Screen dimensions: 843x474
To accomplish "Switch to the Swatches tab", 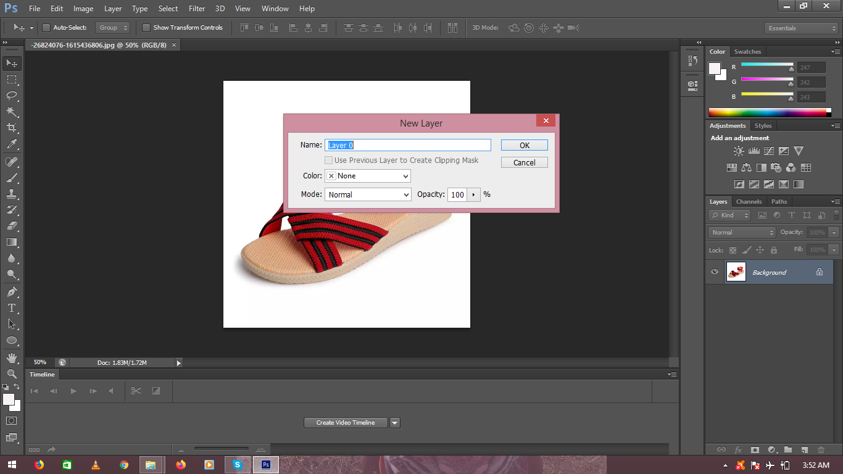I will [747, 52].
